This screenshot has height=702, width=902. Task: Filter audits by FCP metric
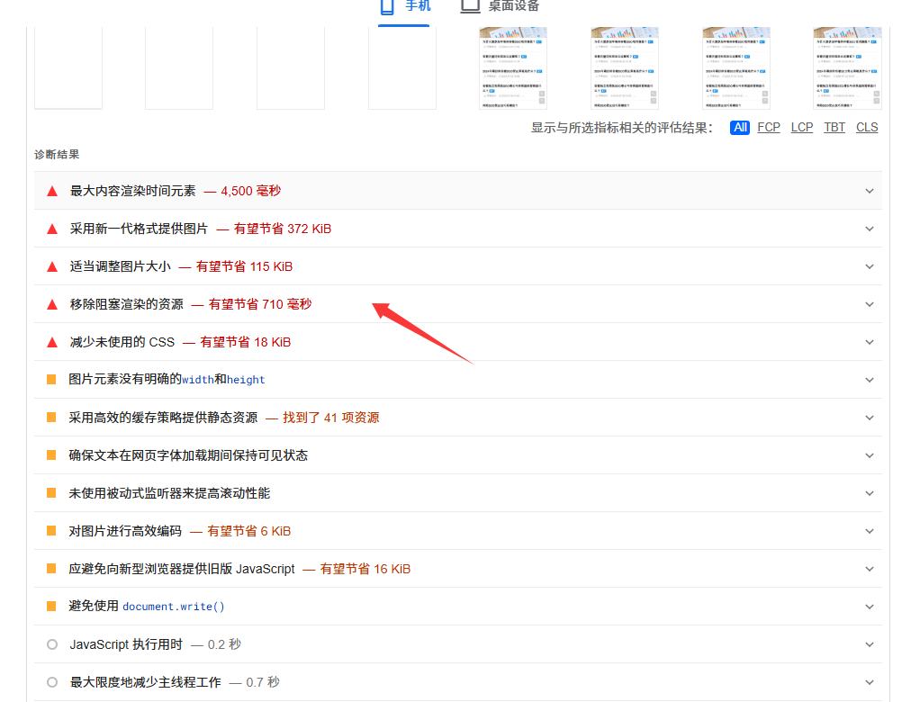(x=769, y=128)
